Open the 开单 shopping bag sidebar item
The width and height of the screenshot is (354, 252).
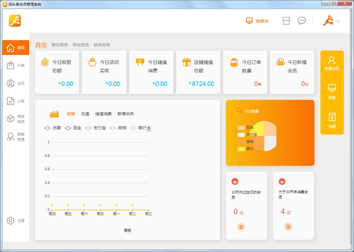coord(15,65)
